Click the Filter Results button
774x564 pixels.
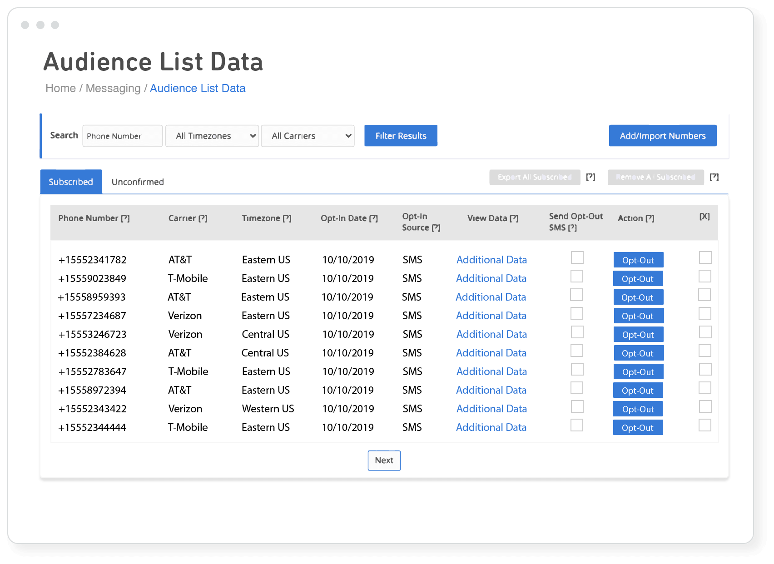[401, 136]
